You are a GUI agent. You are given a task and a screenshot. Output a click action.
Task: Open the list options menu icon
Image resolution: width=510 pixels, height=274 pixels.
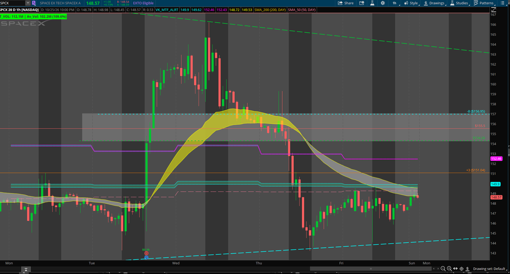tap(503, 3)
